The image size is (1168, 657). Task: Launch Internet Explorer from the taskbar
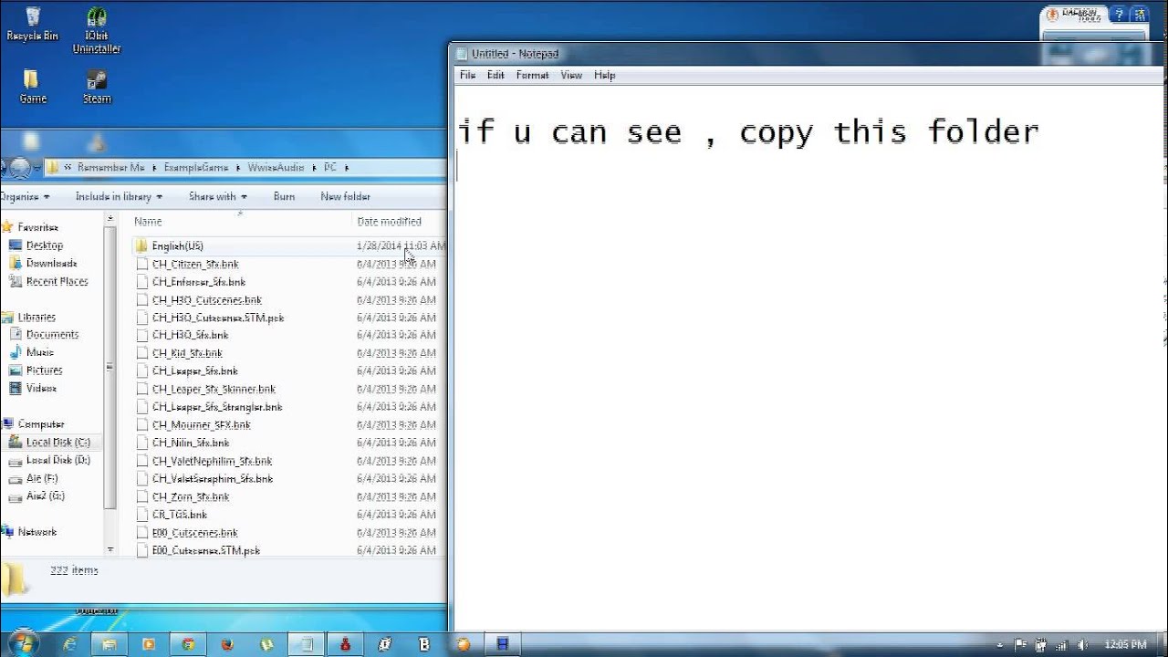70,644
